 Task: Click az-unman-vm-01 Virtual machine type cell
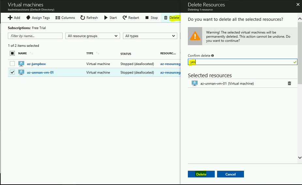[98, 73]
